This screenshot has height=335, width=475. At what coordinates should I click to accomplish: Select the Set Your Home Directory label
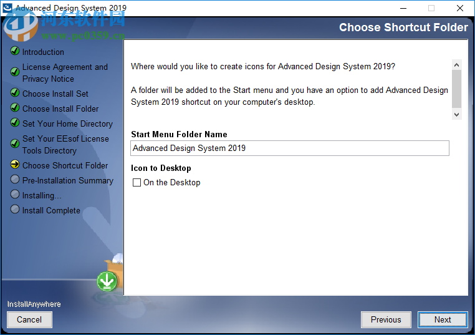point(67,124)
